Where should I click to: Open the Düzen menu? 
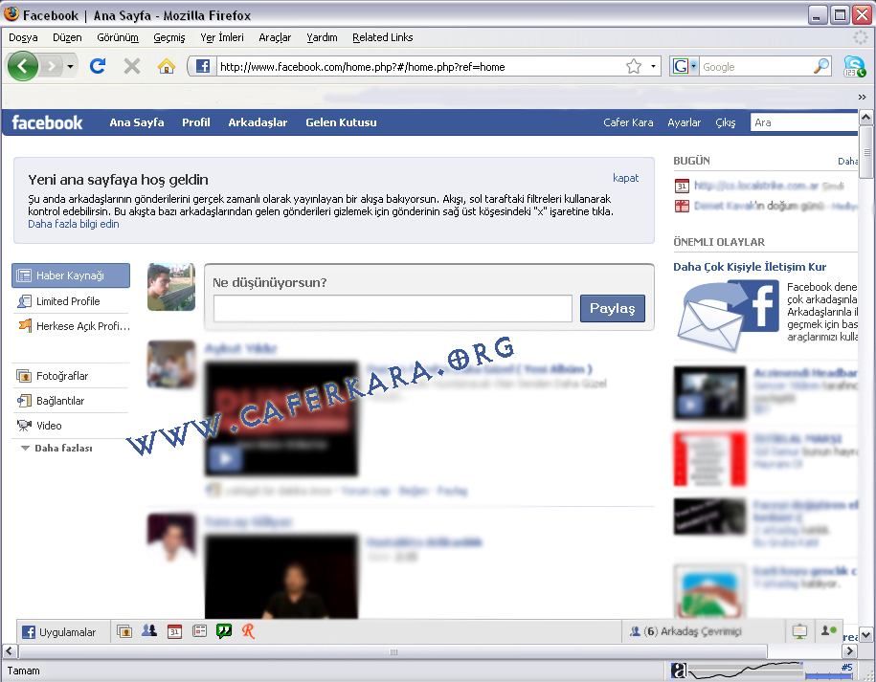(67, 37)
